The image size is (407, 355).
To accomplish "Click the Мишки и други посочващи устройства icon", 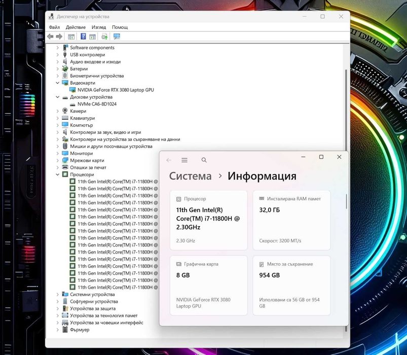I will [65, 146].
